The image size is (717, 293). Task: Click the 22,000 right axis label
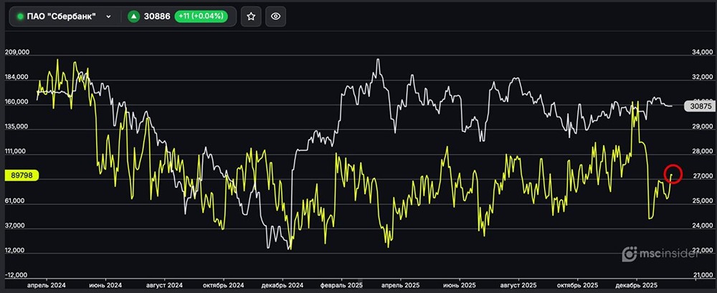coord(701,251)
